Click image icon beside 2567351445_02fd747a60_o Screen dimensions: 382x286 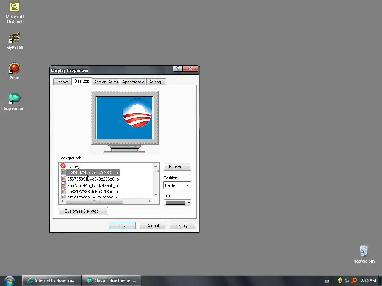(63, 185)
